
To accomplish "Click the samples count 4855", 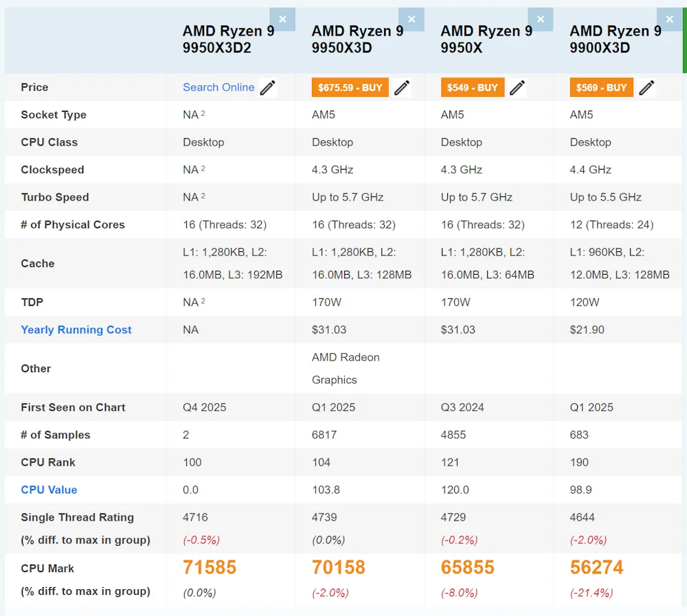I will [453, 435].
